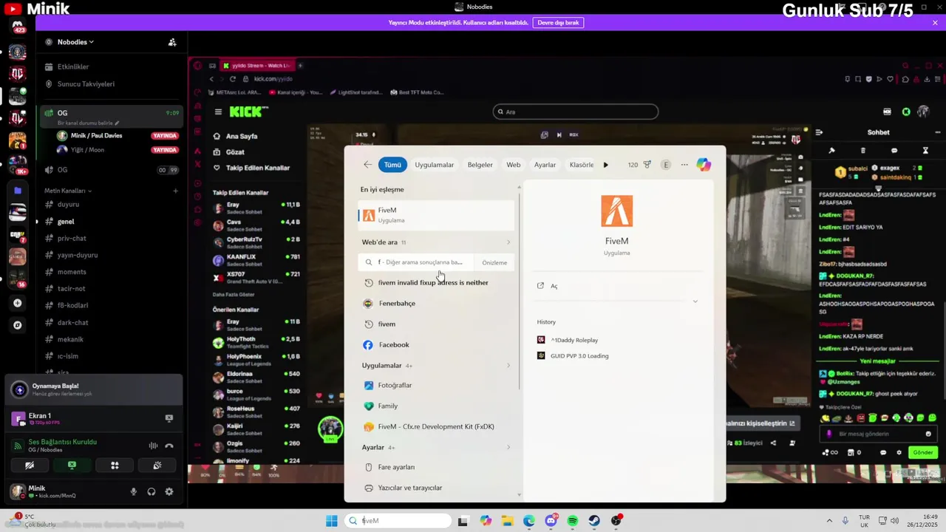Open the search panel three-dots menu
The width and height of the screenshot is (946, 532).
684,165
